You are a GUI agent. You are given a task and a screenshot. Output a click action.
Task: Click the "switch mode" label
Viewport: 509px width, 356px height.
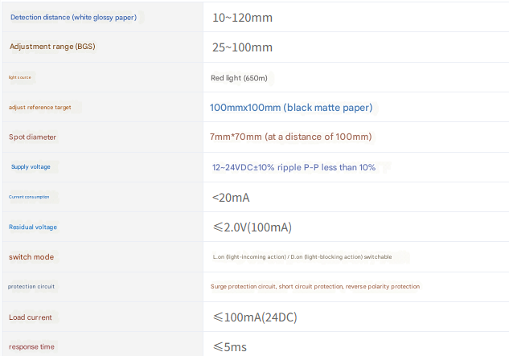tap(31, 257)
